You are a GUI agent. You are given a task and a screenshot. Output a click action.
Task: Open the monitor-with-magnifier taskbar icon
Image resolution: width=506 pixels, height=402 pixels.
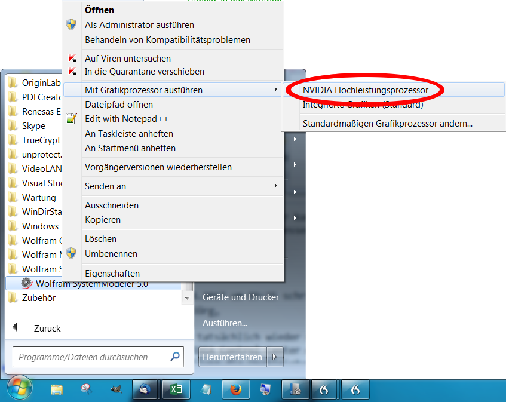click(x=265, y=389)
